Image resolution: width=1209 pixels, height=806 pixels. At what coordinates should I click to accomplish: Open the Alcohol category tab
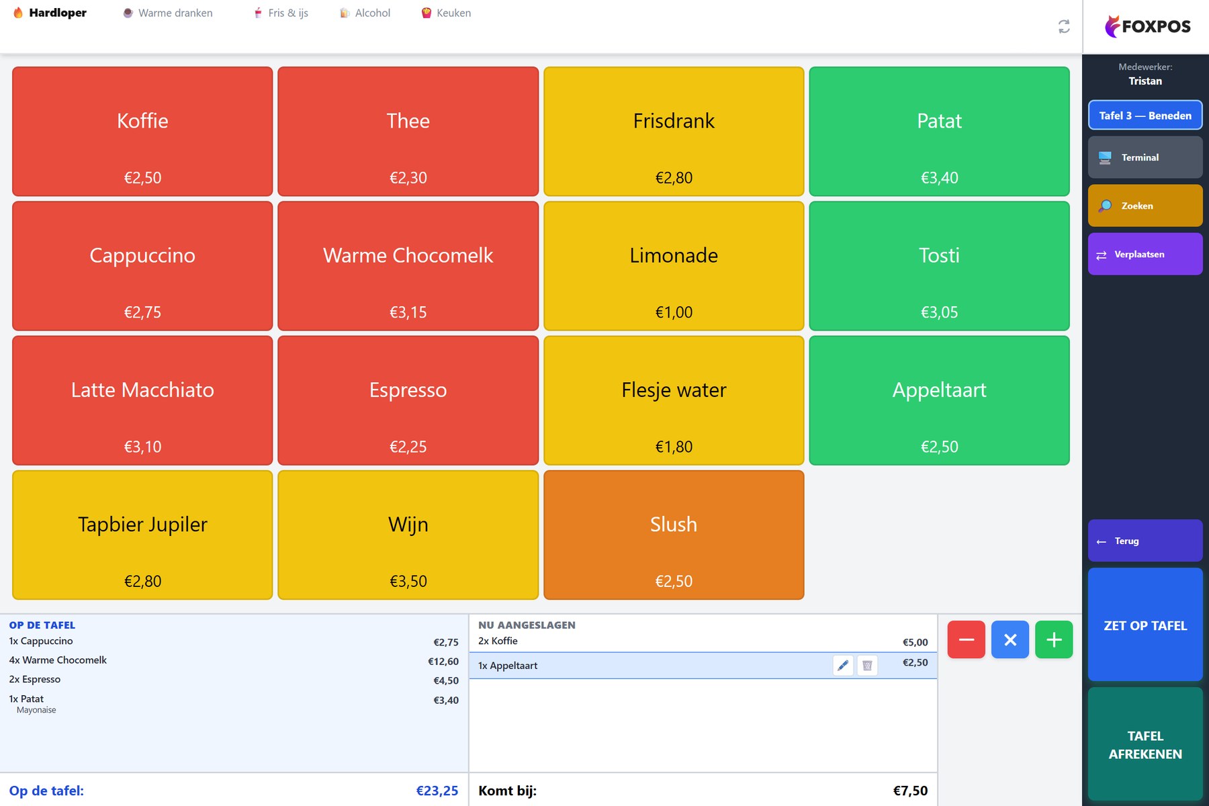(x=365, y=13)
